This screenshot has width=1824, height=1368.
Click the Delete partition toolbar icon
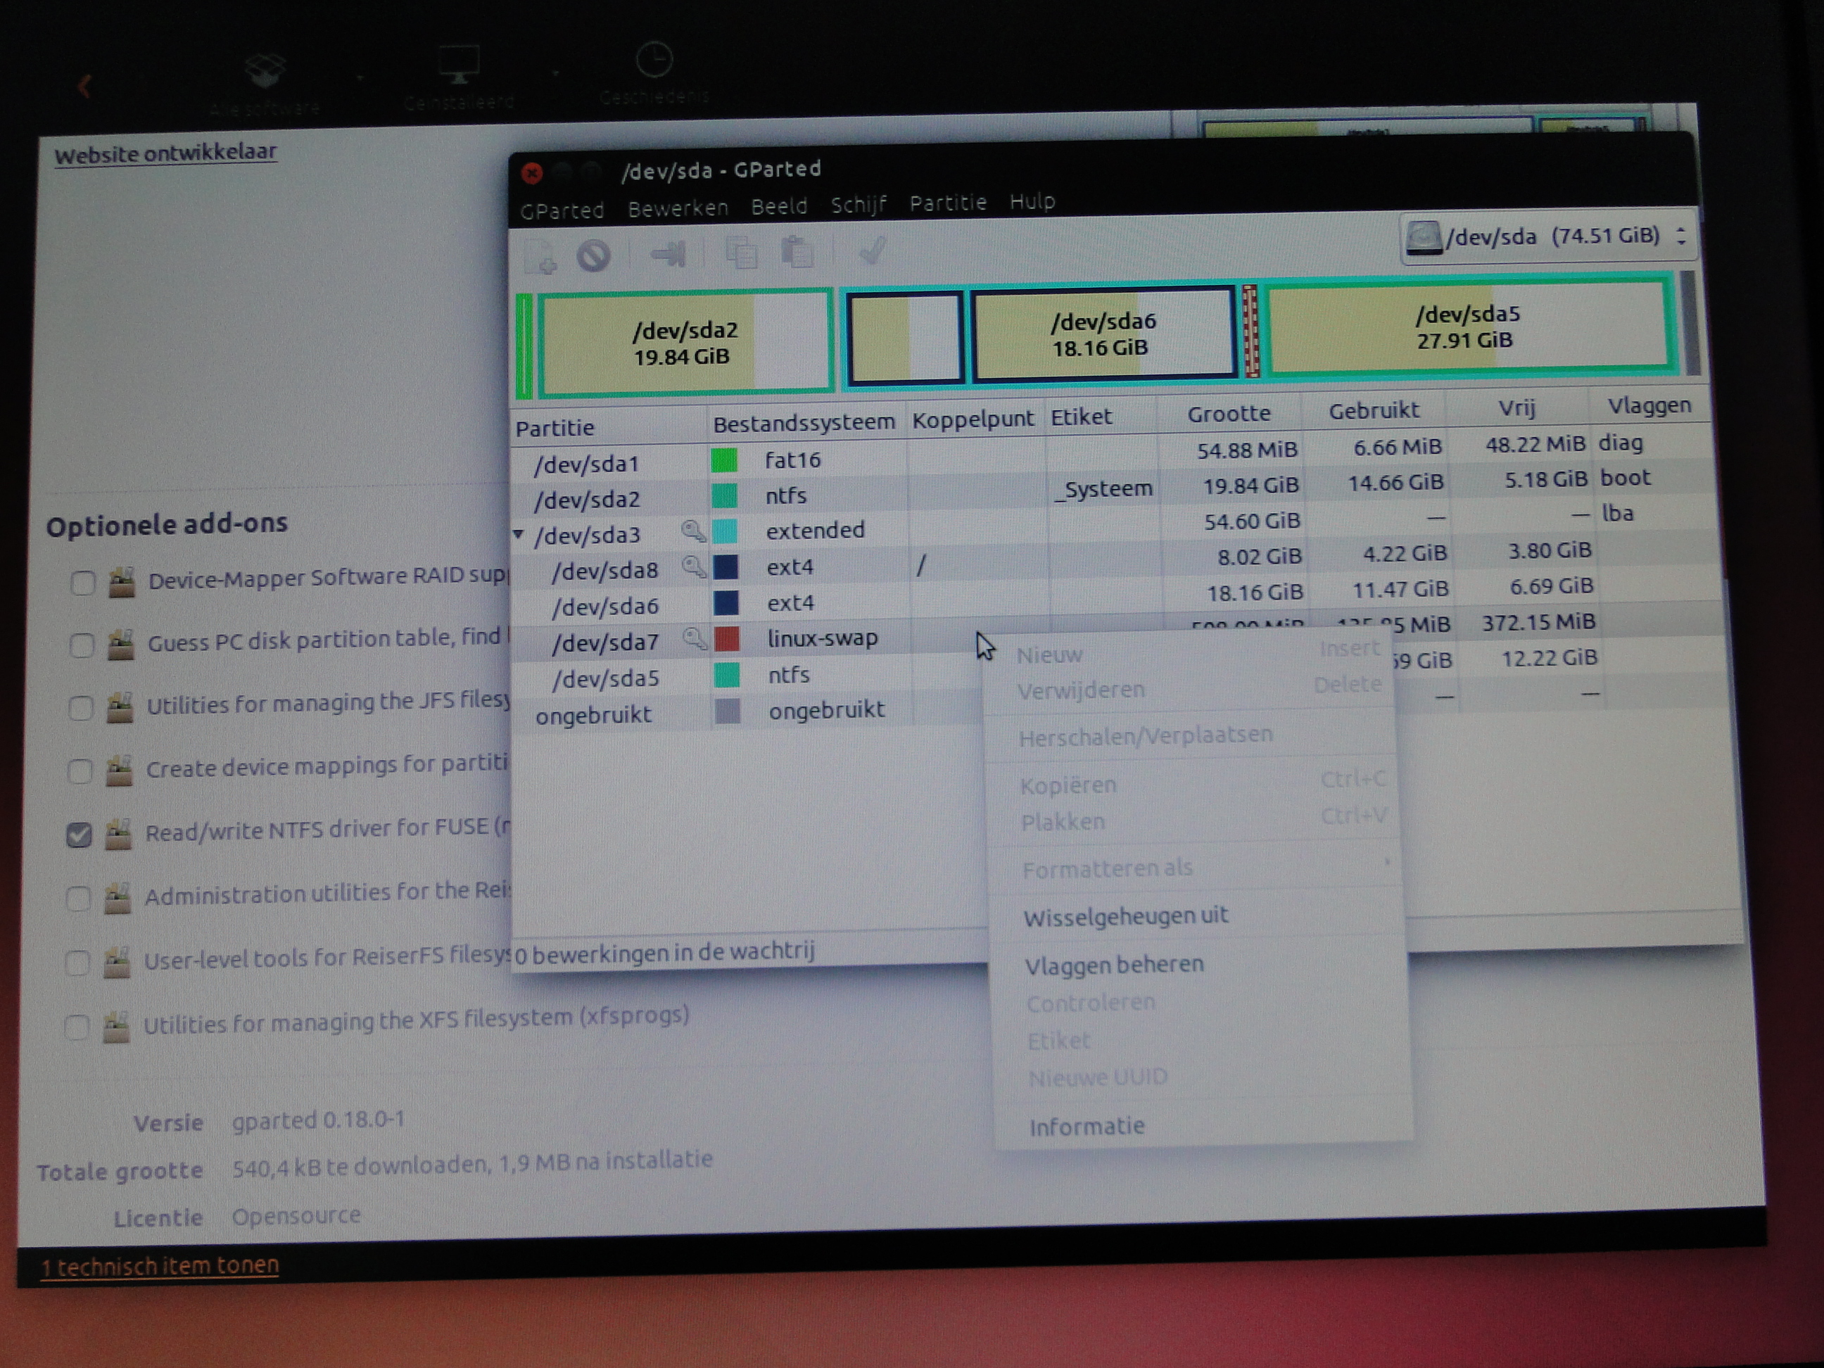pos(594,255)
